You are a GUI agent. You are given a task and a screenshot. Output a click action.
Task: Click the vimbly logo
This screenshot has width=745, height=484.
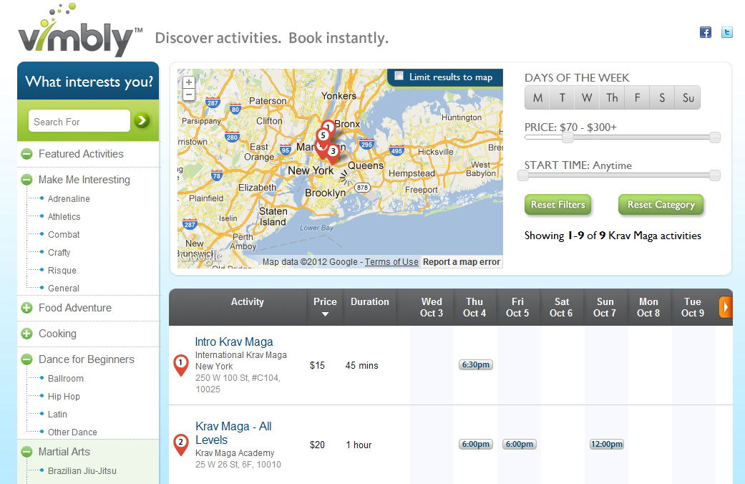(80, 32)
